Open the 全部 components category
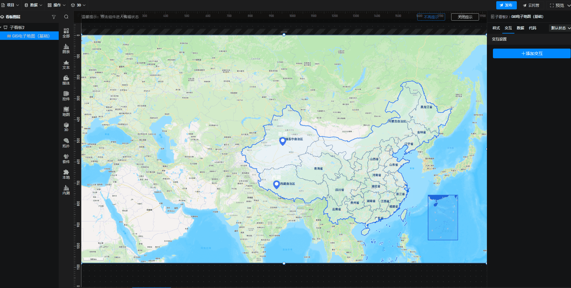Image resolution: width=571 pixels, height=288 pixels. click(x=66, y=33)
